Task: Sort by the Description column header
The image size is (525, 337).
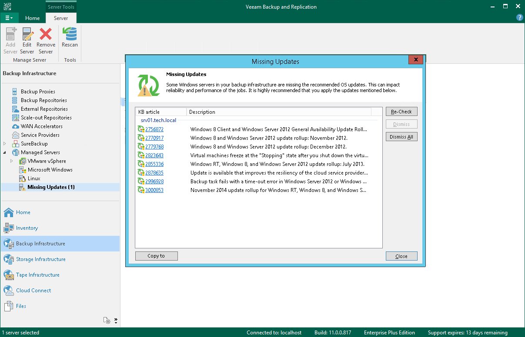Action: point(279,112)
